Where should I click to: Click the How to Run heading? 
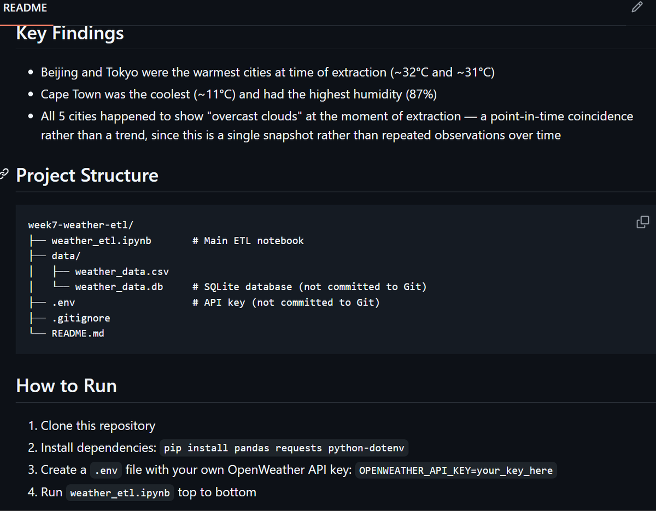click(x=67, y=386)
